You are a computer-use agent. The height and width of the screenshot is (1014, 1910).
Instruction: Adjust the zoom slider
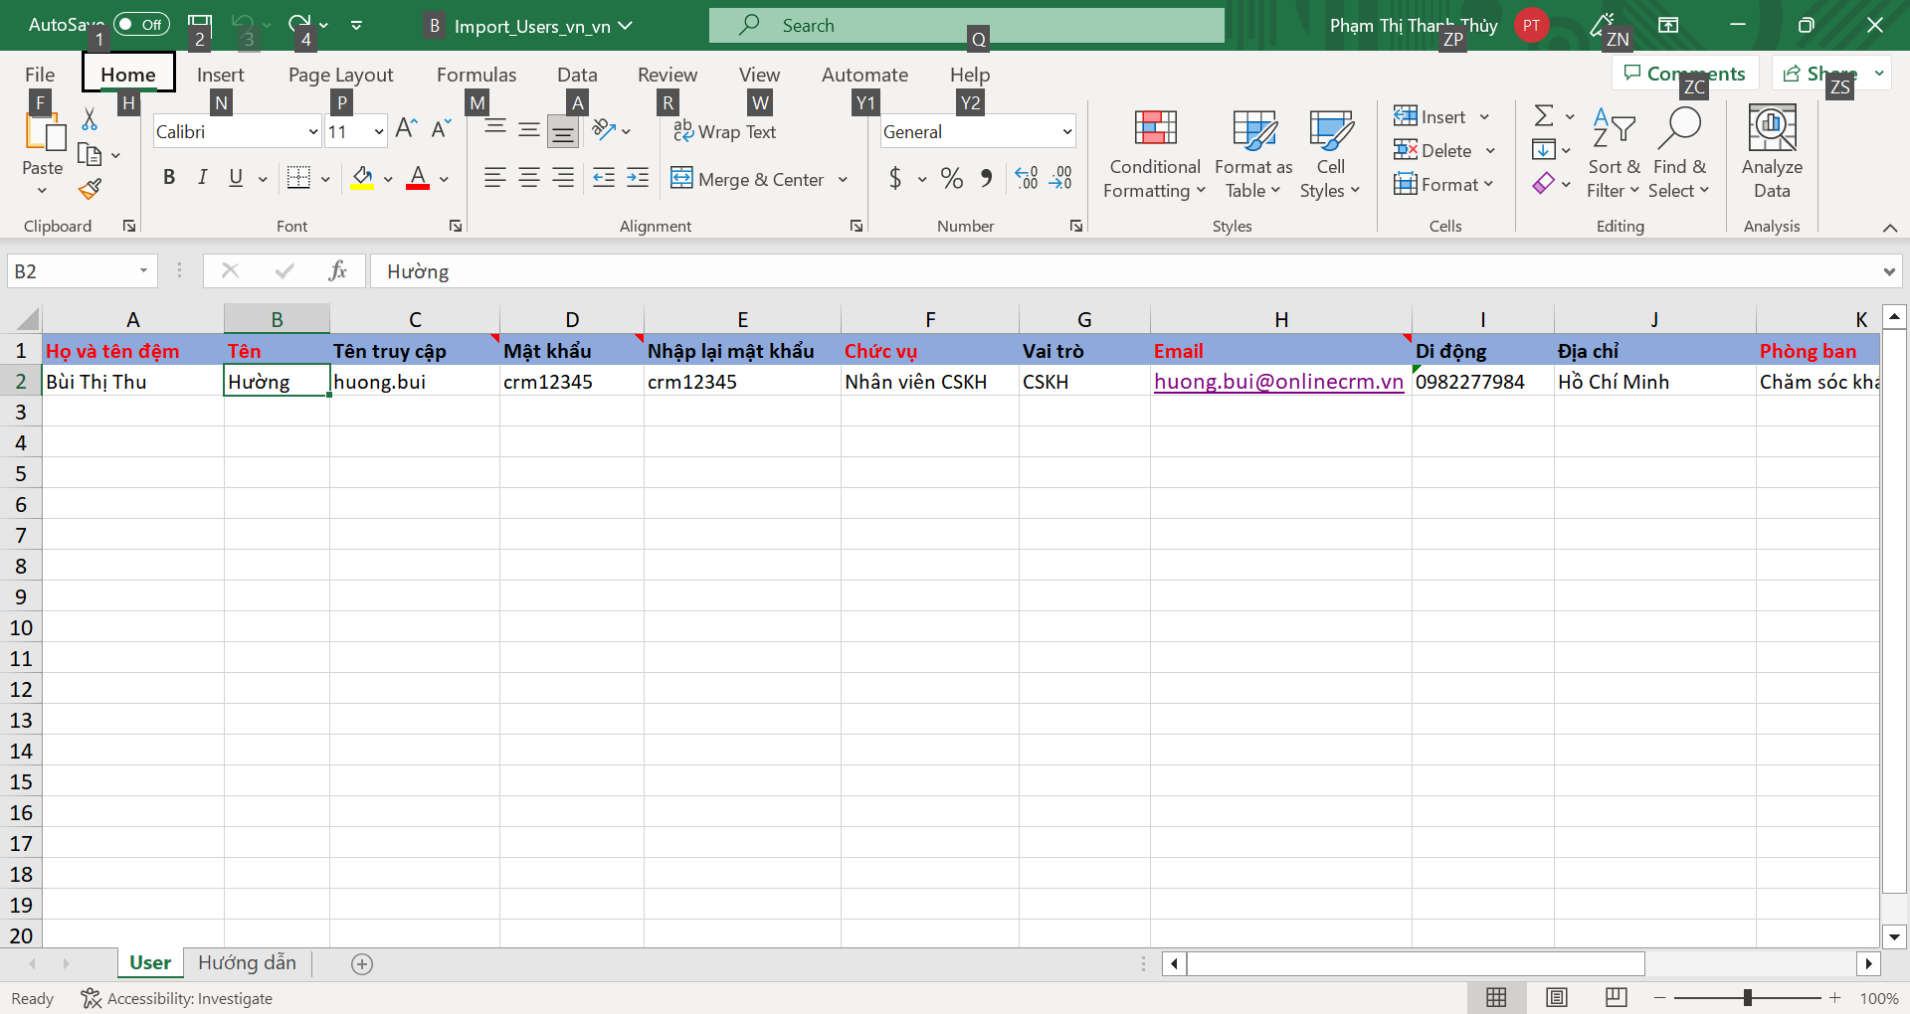pyautogui.click(x=1748, y=998)
